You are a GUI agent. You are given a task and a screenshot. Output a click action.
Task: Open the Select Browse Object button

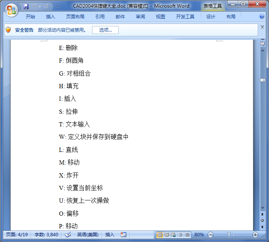[x=262, y=221]
